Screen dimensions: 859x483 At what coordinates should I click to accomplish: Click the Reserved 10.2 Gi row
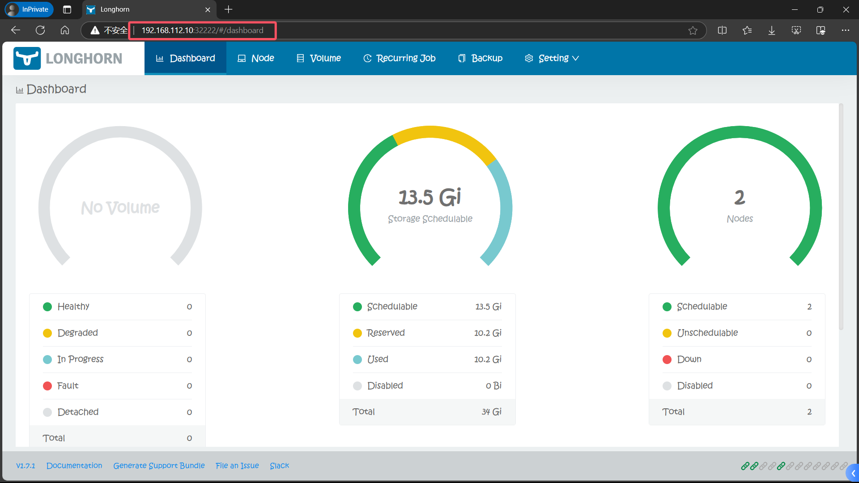click(x=427, y=333)
